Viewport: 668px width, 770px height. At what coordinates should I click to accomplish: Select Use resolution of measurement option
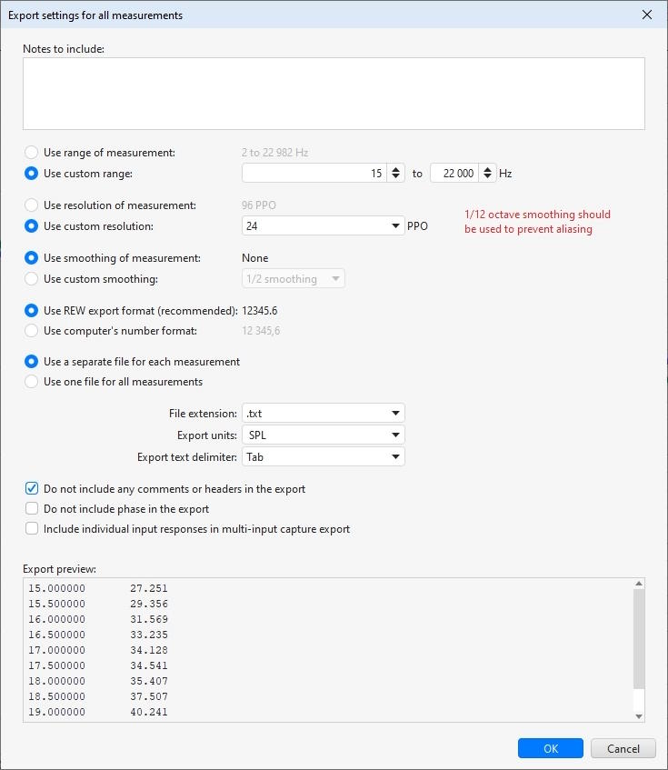(x=32, y=205)
